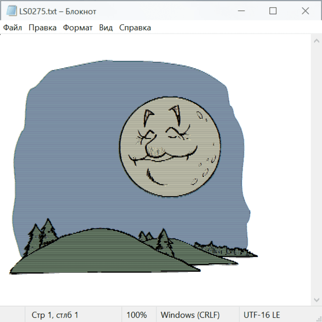The width and height of the screenshot is (322, 322).
Task: Click the smiling moon face in the picture
Action: coord(170,147)
